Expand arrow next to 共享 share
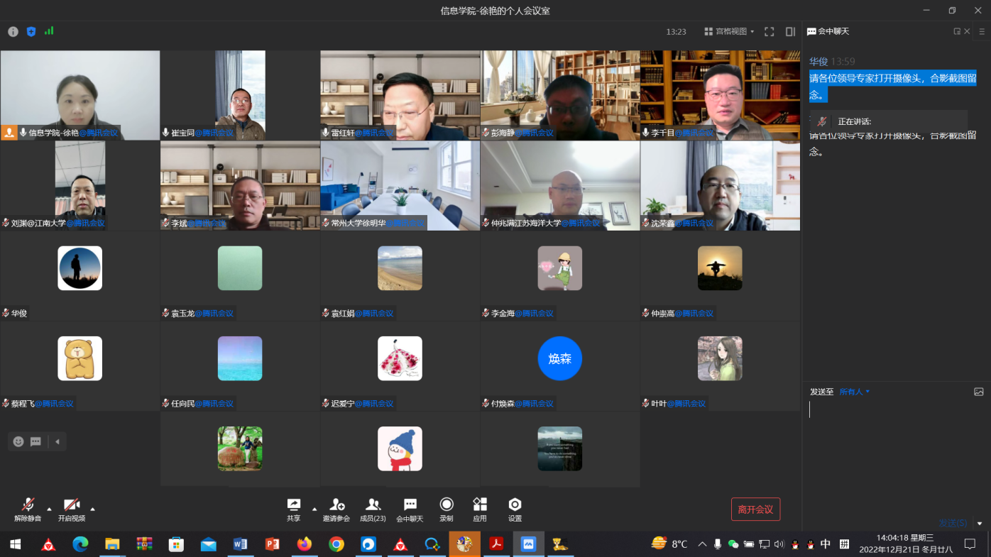The image size is (991, 557). point(314,509)
